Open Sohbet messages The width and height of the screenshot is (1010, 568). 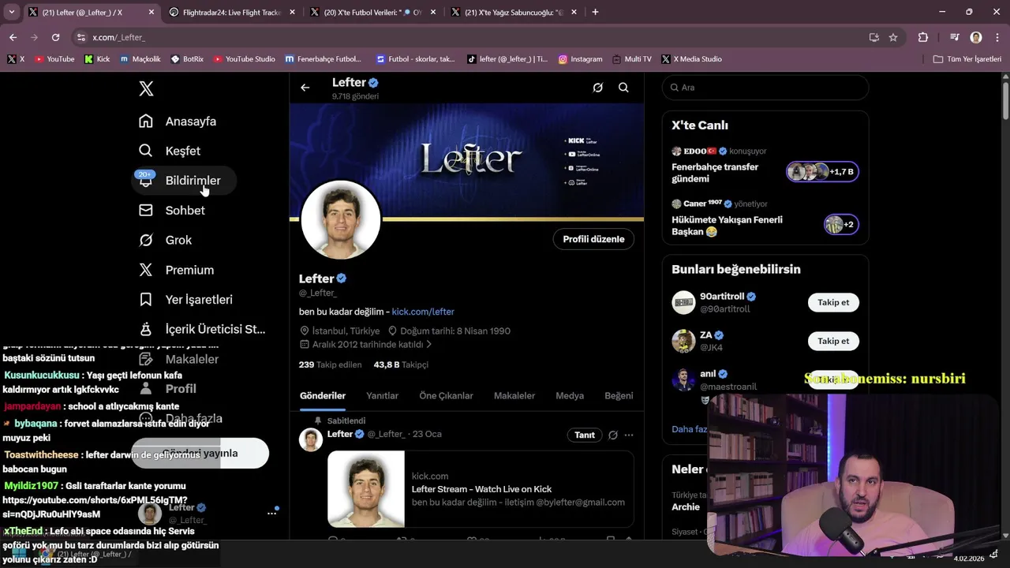click(x=172, y=211)
